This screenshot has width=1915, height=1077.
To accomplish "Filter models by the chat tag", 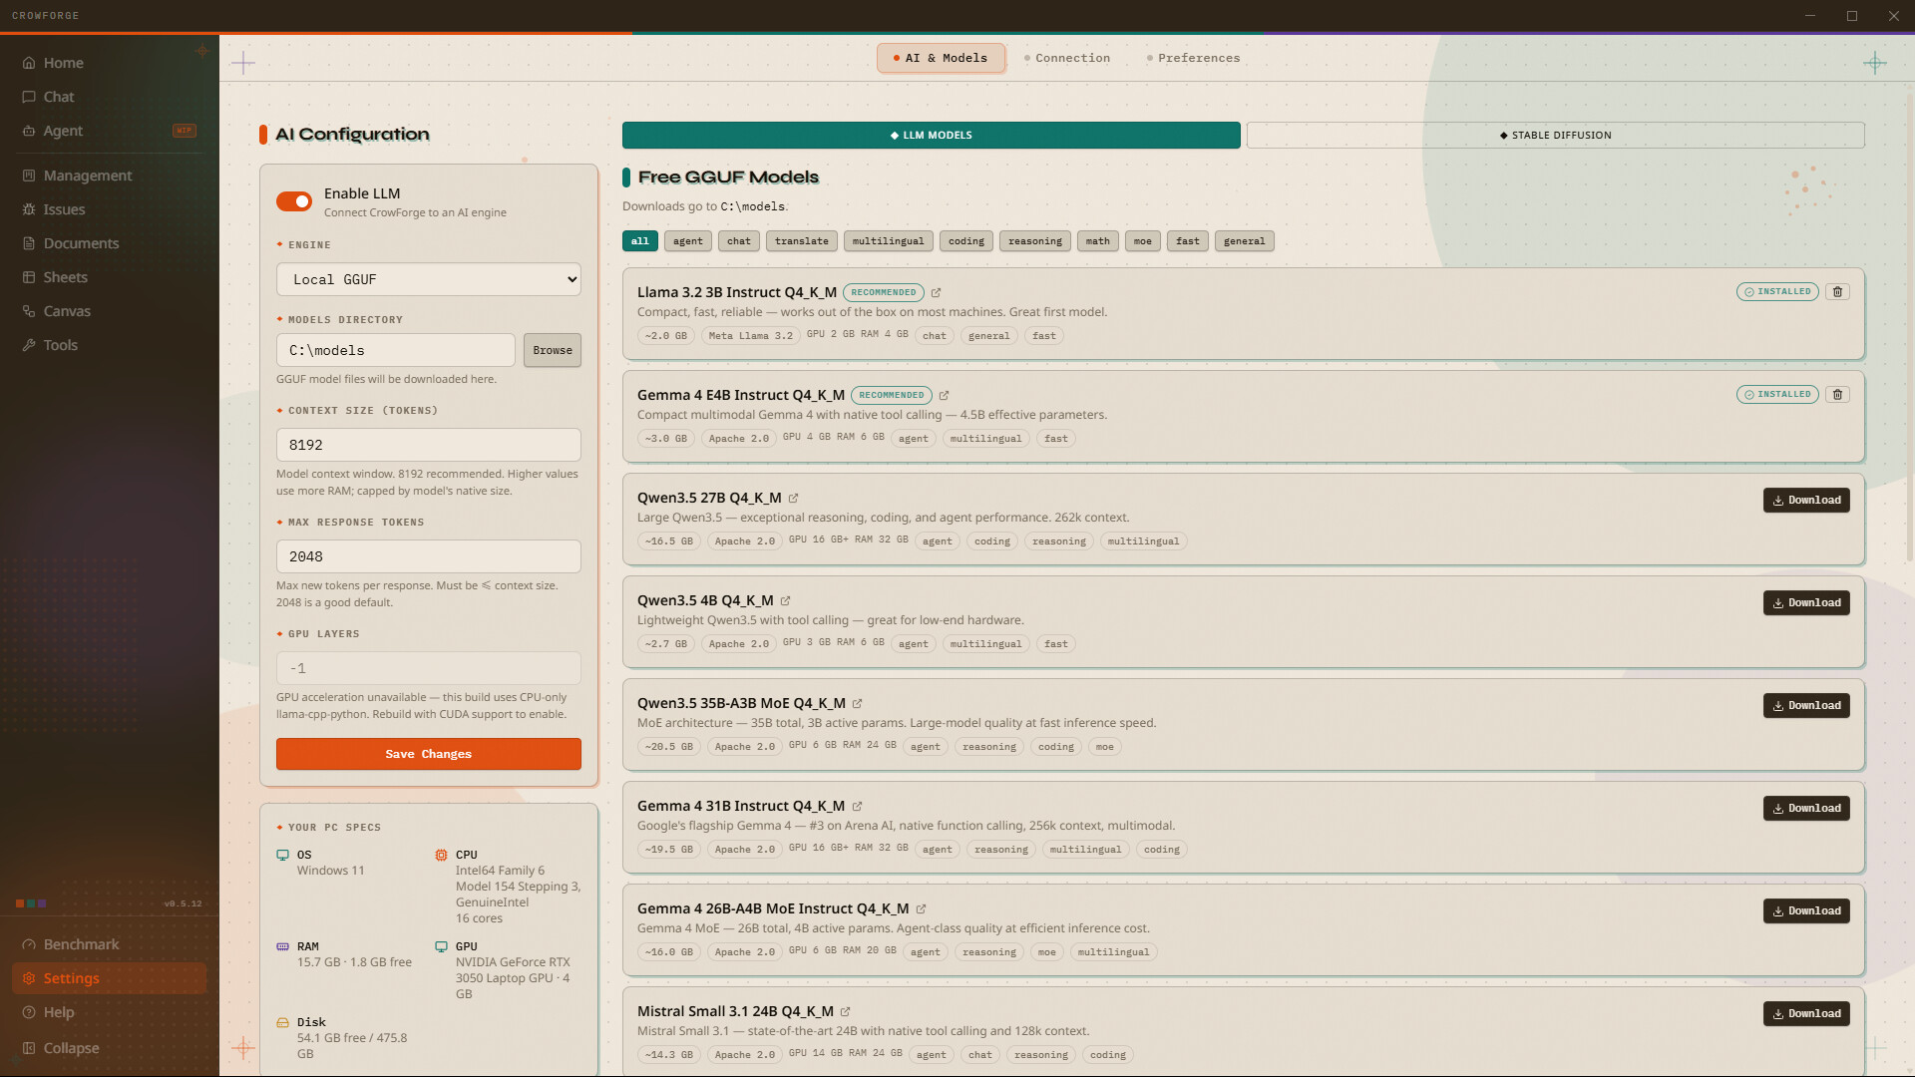I will point(739,241).
